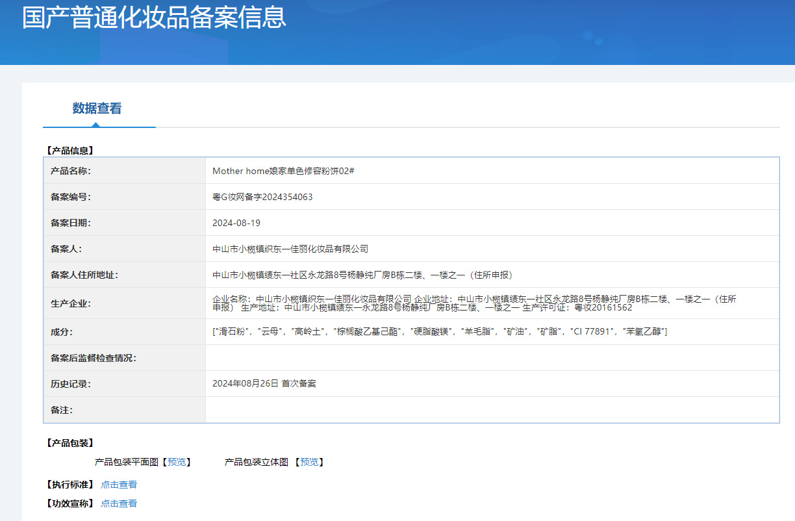This screenshot has height=521, width=795.
Task: Click the filing number 粤G妆网备字2024354063
Action: pyautogui.click(x=262, y=197)
